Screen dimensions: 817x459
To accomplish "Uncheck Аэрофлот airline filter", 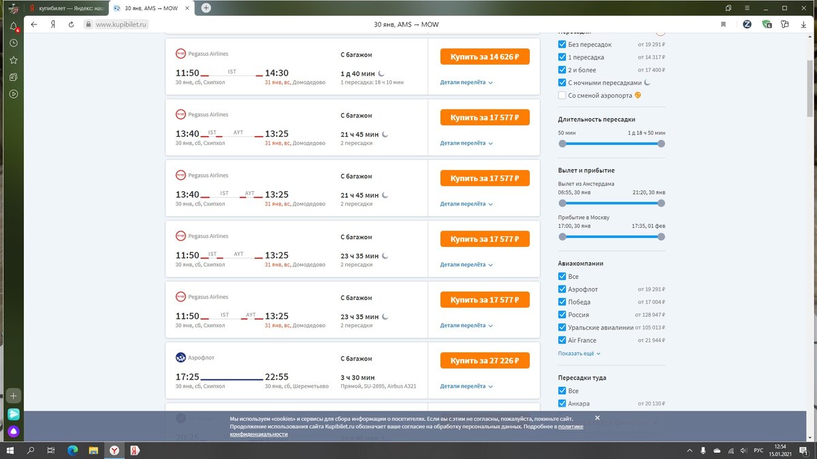I will tap(562, 289).
